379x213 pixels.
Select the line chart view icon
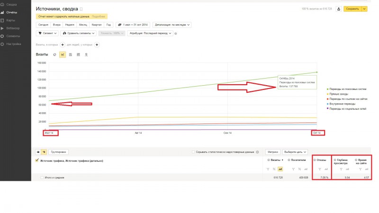point(63,55)
